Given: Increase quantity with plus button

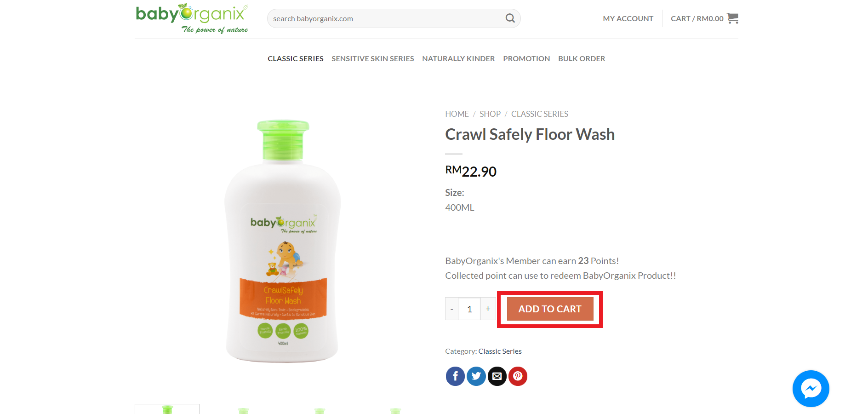Looking at the screenshot, I should (x=488, y=309).
